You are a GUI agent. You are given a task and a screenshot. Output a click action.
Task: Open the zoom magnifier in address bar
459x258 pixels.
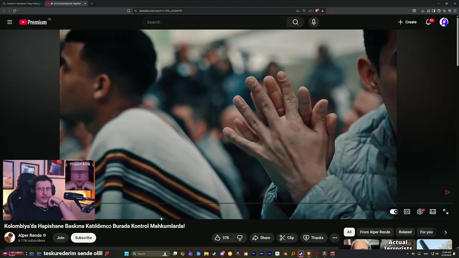(x=304, y=11)
